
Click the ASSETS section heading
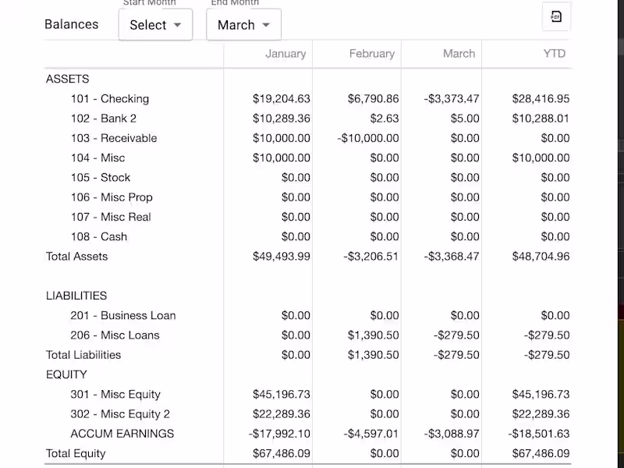pos(67,79)
